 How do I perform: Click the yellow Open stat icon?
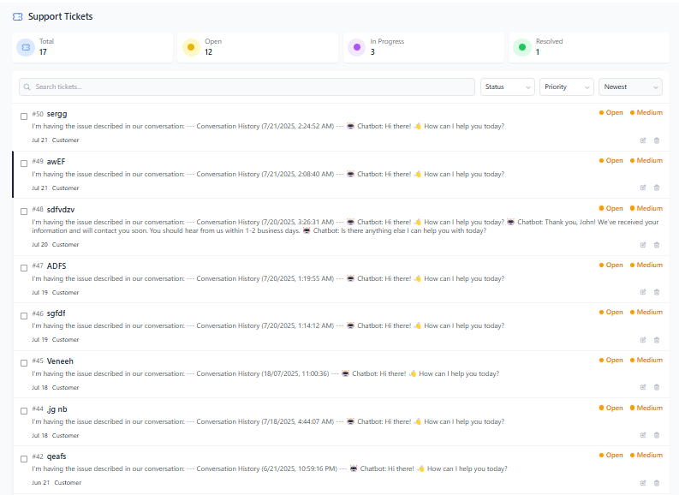point(191,47)
